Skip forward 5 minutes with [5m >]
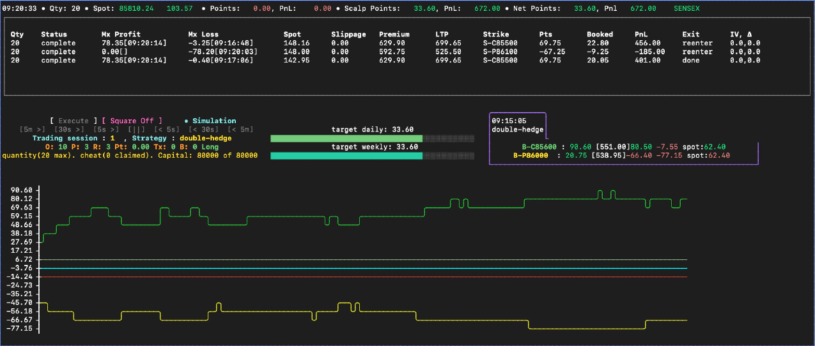The width and height of the screenshot is (815, 346). [x=33, y=130]
